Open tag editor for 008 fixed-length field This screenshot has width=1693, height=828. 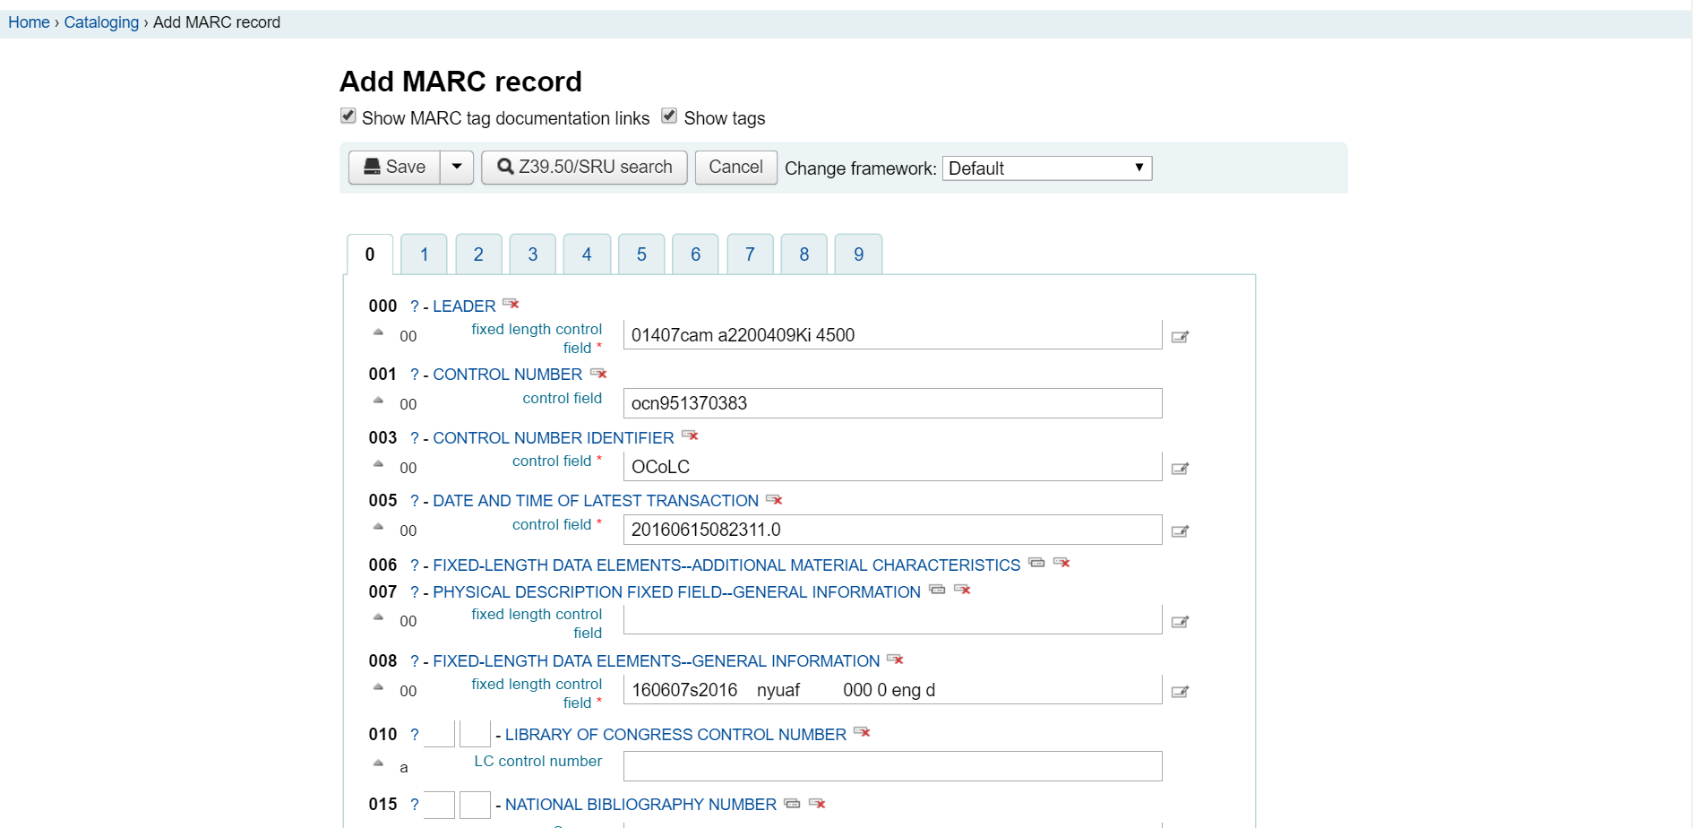click(x=1180, y=692)
